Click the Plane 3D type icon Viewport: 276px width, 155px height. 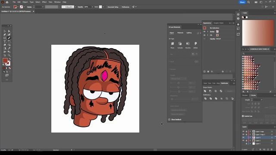[172, 44]
